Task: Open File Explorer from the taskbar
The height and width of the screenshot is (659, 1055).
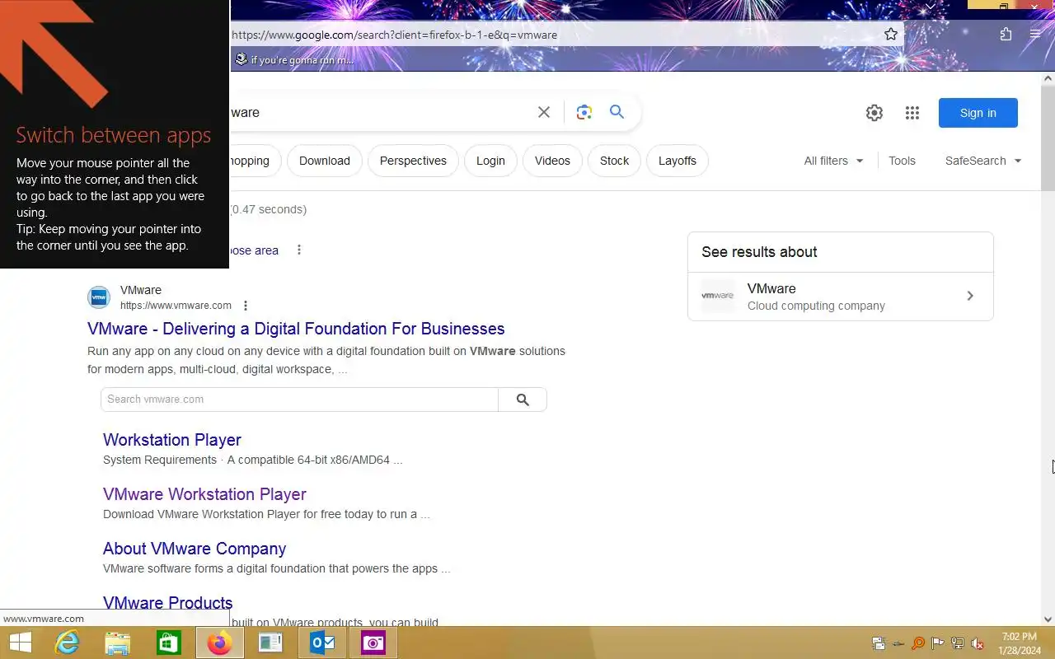Action: tap(118, 643)
